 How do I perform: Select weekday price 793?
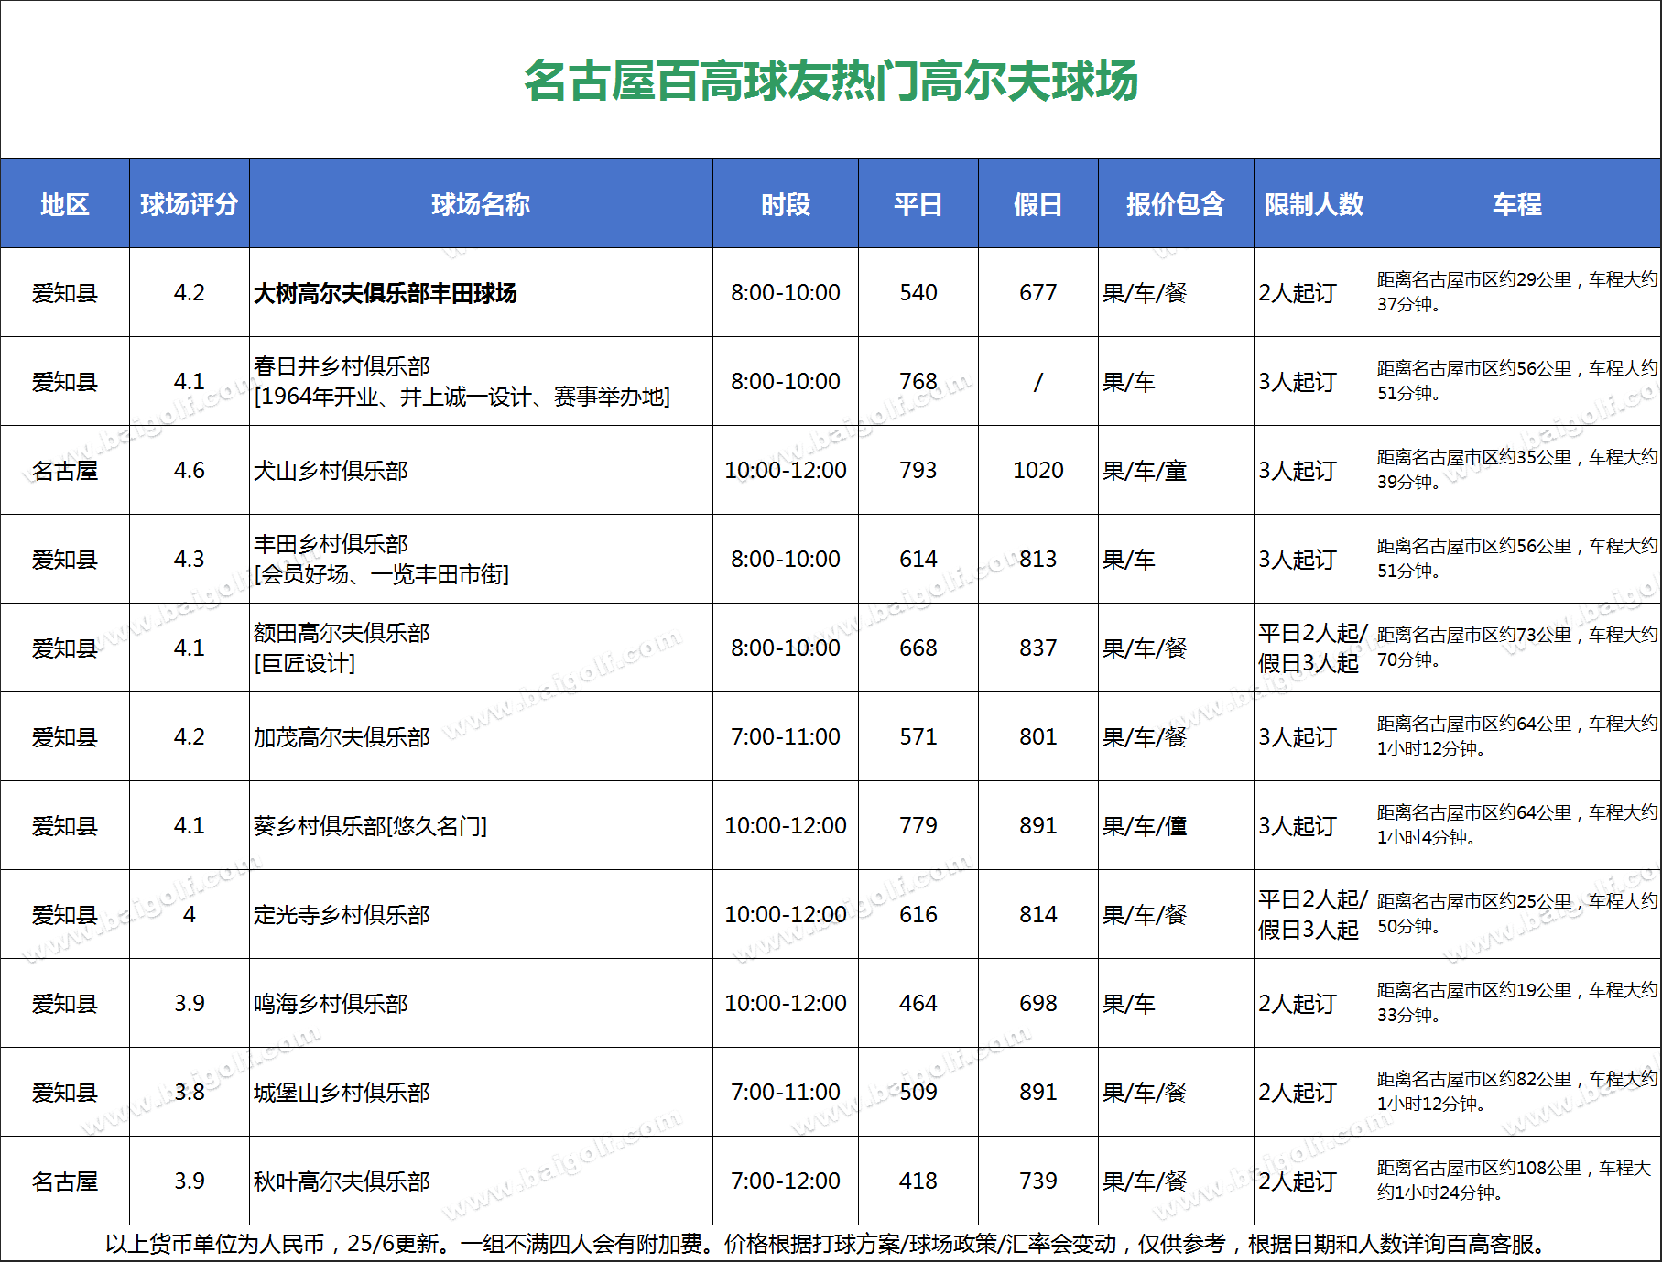pos(918,471)
